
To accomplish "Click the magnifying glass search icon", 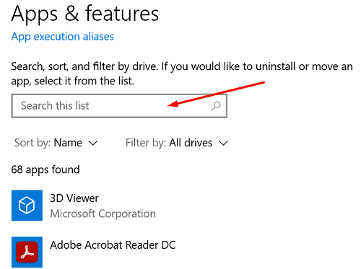I will pos(216,106).
